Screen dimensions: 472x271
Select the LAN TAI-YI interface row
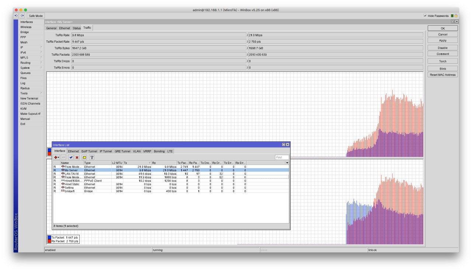pos(170,174)
